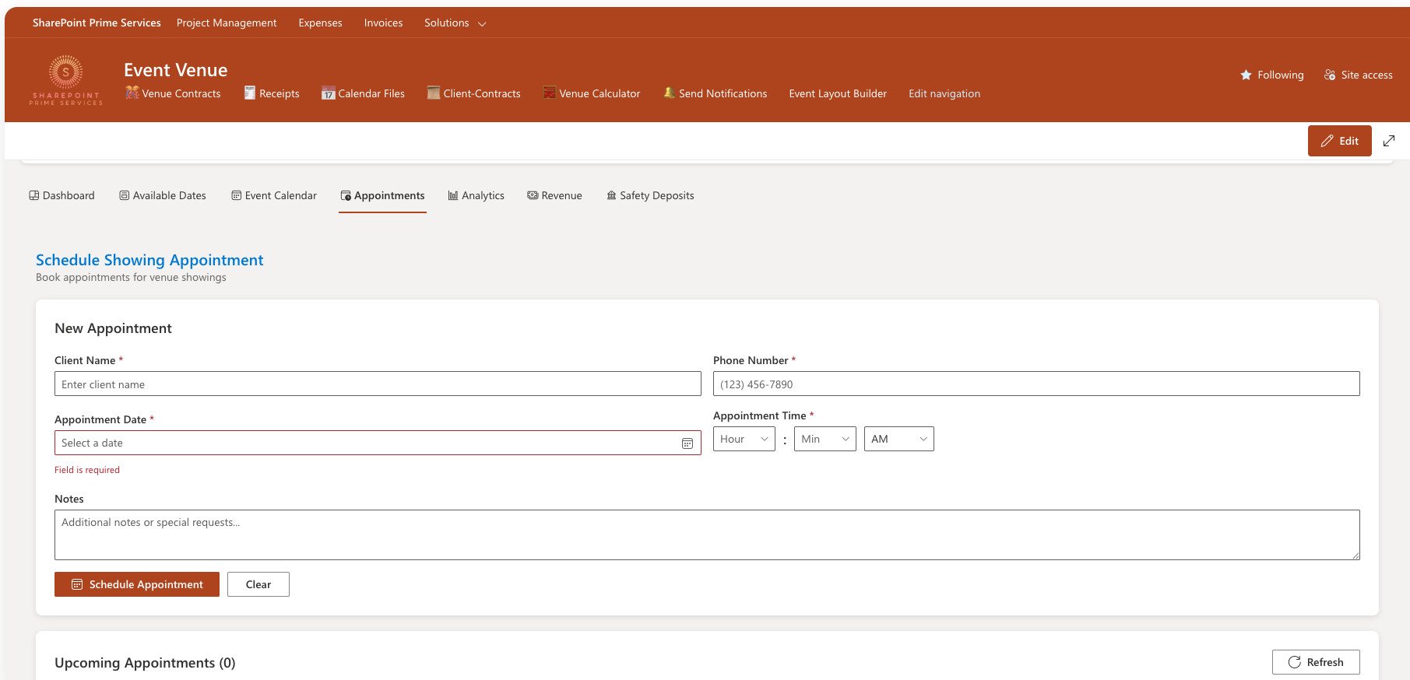
Task: Open the AM/PM dropdown
Action: click(899, 439)
